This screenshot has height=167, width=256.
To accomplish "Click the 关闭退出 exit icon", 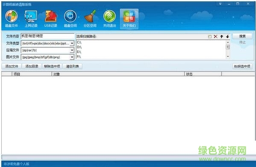I will (x=109, y=19).
